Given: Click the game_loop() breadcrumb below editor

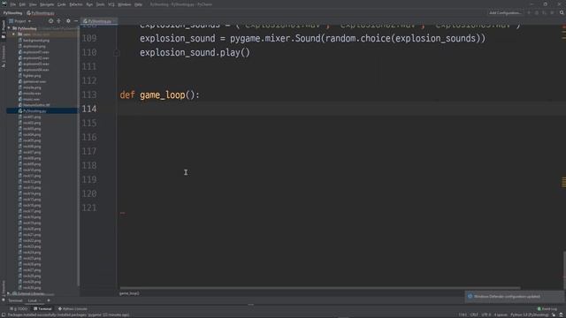Looking at the screenshot, I should coord(129,293).
